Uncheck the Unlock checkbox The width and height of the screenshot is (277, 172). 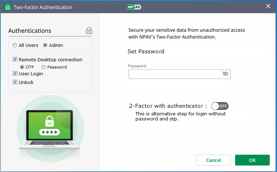point(15,82)
